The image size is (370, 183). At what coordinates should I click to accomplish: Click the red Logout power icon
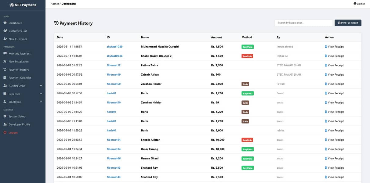(5, 133)
